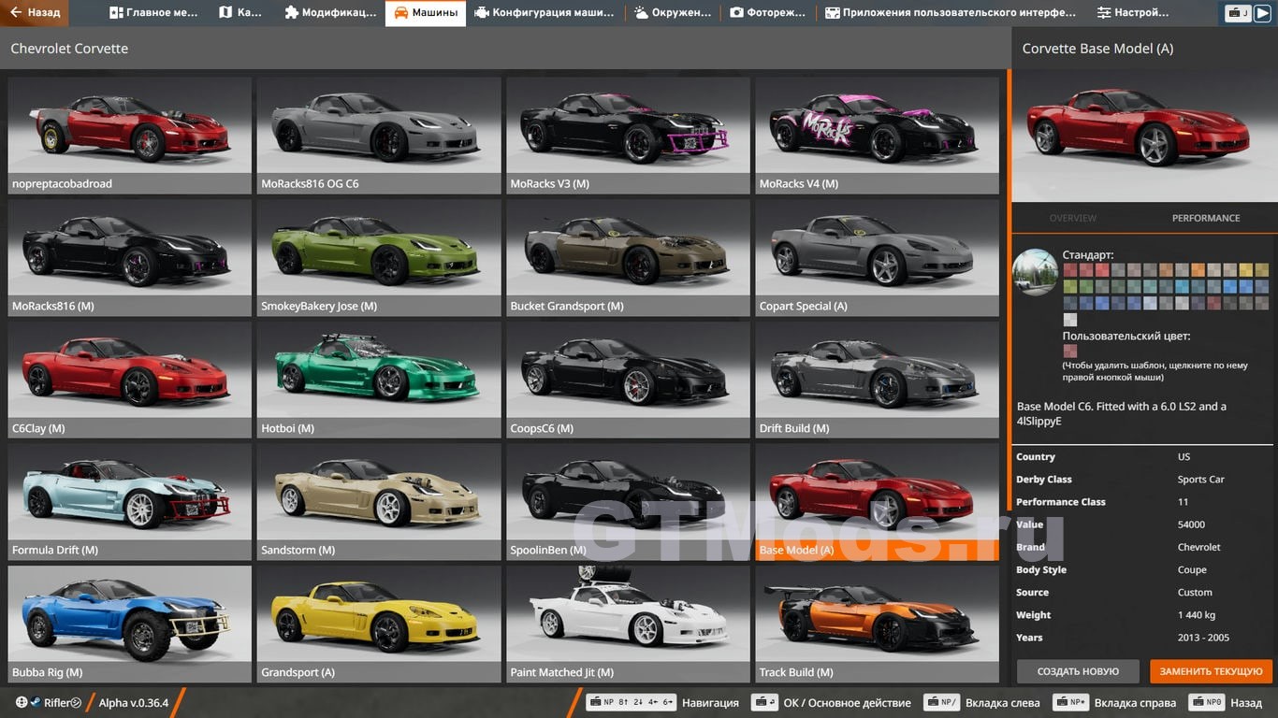Click the Chevrolet Corvette heading

[x=69, y=49]
